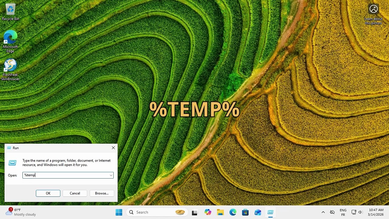The image size is (389, 219).
Task: Open the weather widget showing 61°F
Action: [x=21, y=212]
